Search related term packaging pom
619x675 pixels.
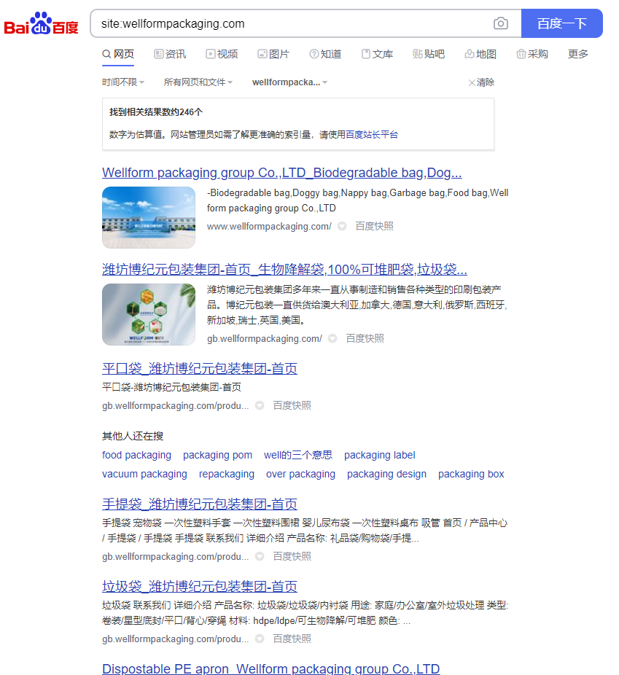(x=217, y=455)
